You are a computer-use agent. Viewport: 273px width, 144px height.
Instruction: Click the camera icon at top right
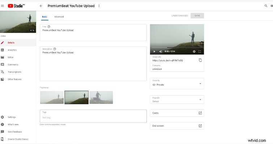(x=272, y=6)
